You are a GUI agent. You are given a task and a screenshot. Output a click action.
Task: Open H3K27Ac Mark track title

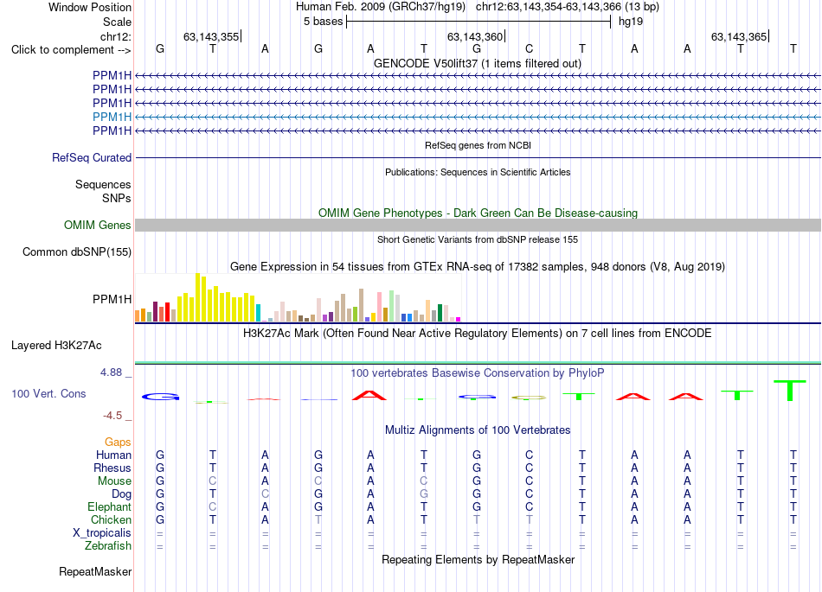(x=478, y=333)
